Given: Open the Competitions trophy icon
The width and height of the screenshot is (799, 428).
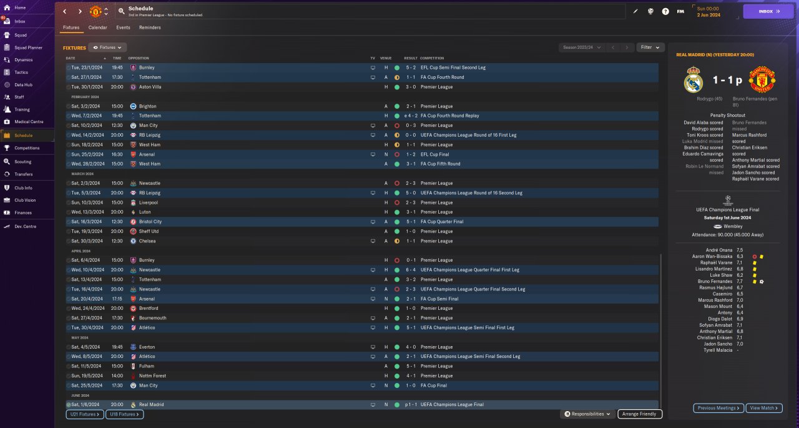Looking at the screenshot, I should (x=7, y=148).
